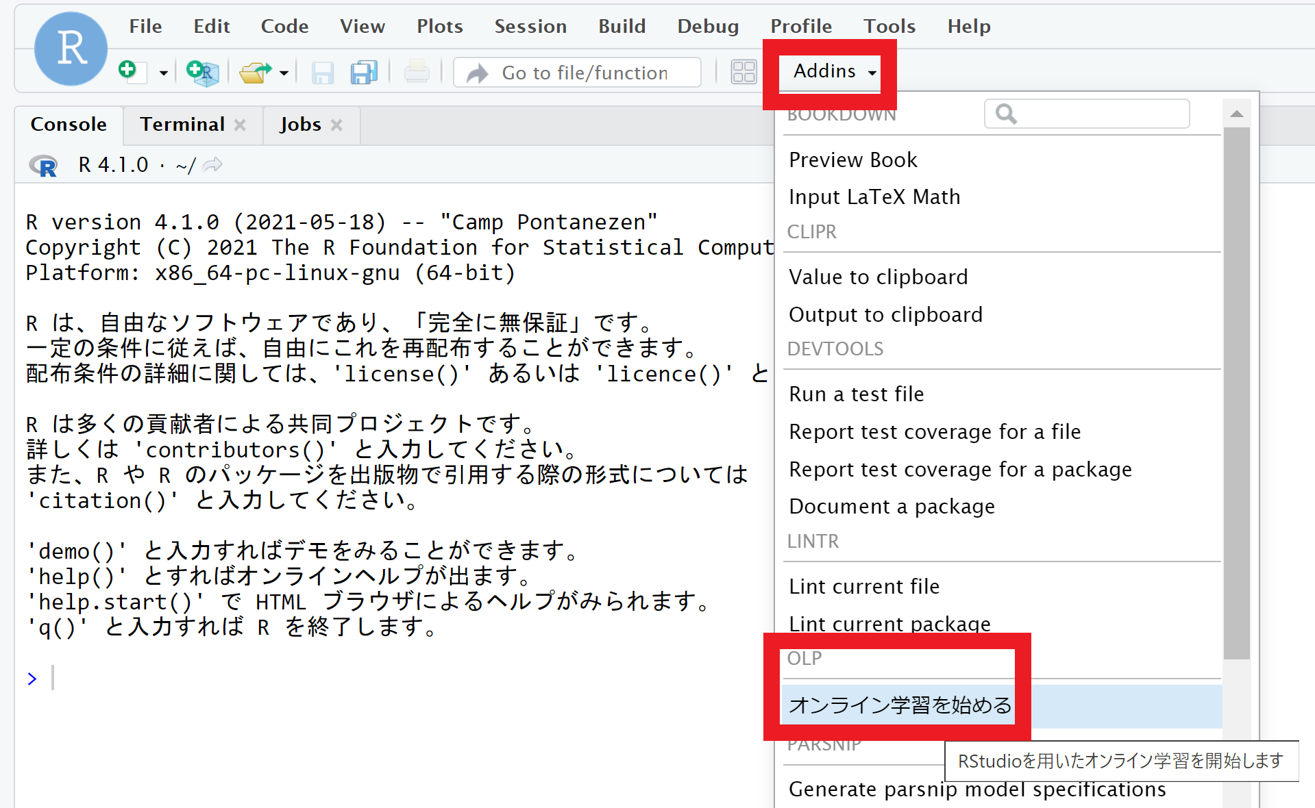Click the view working directory arrow icon
This screenshot has height=808, width=1315.
click(x=212, y=165)
